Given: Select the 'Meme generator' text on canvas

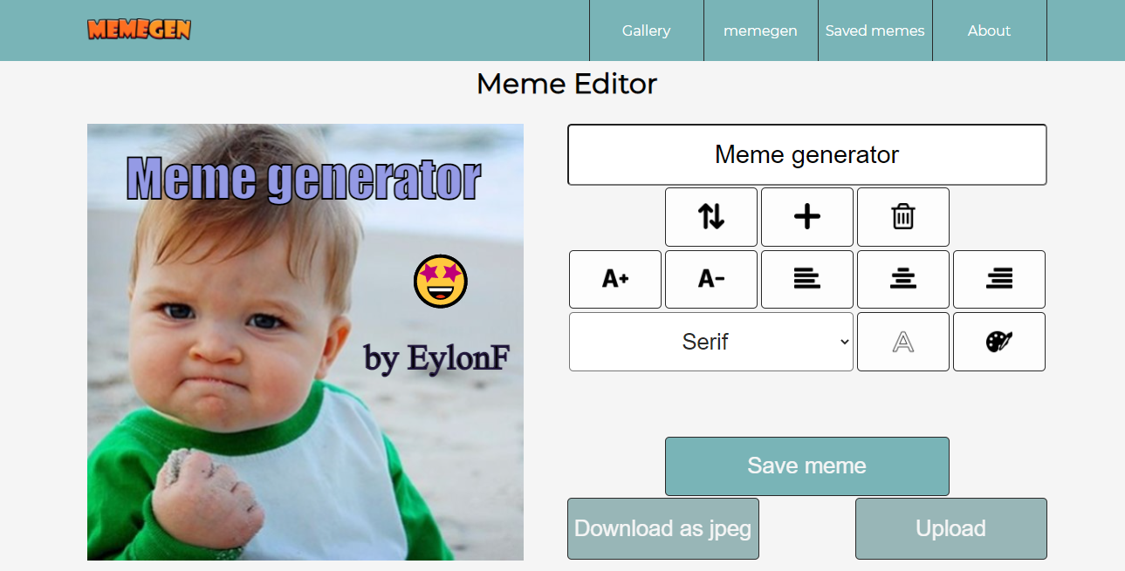Looking at the screenshot, I should pos(304,180).
